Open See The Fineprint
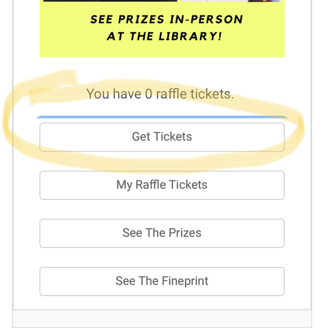 (x=162, y=281)
